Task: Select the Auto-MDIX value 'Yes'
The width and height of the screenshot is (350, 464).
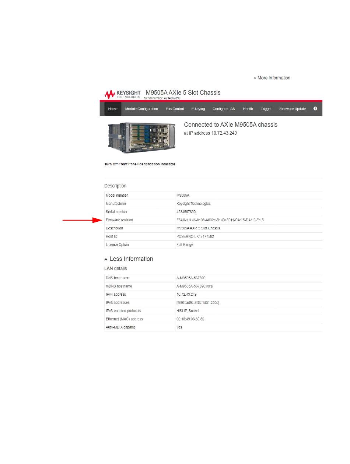Action: coord(179,327)
